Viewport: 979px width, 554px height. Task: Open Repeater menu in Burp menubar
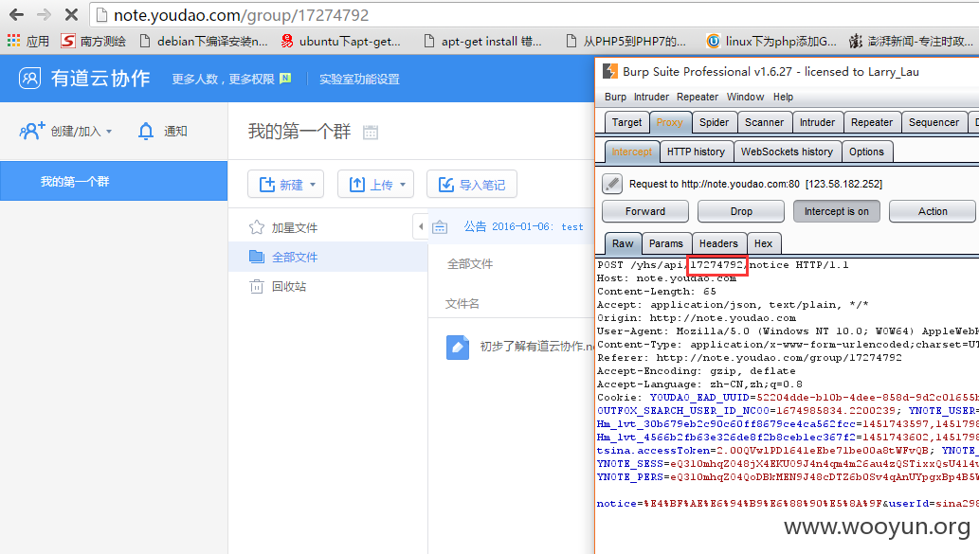698,97
